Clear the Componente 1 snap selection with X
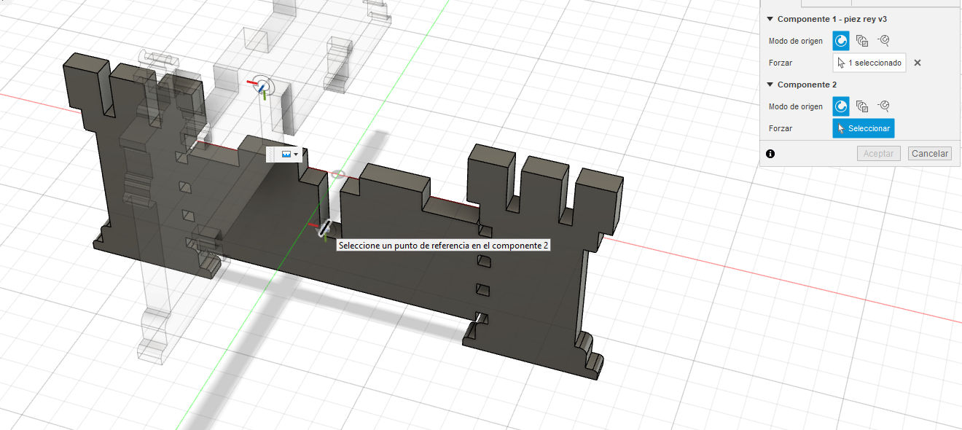Screen dimensions: 962x430 click(x=918, y=63)
